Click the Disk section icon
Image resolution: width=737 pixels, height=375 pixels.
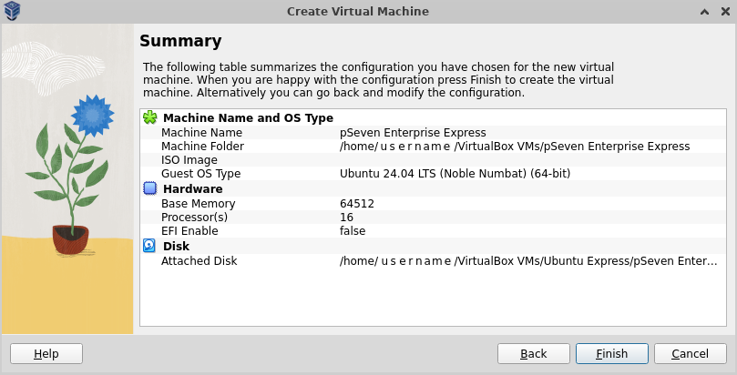(150, 247)
